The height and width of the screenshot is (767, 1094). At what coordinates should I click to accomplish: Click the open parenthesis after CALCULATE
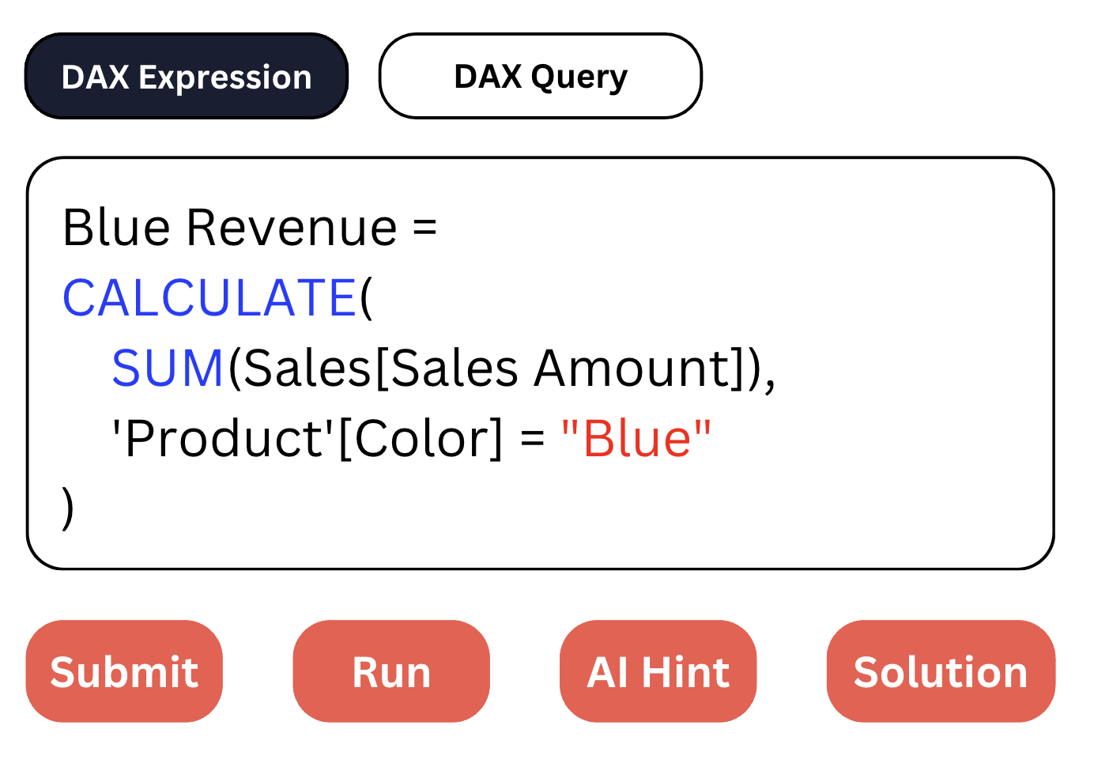(366, 298)
